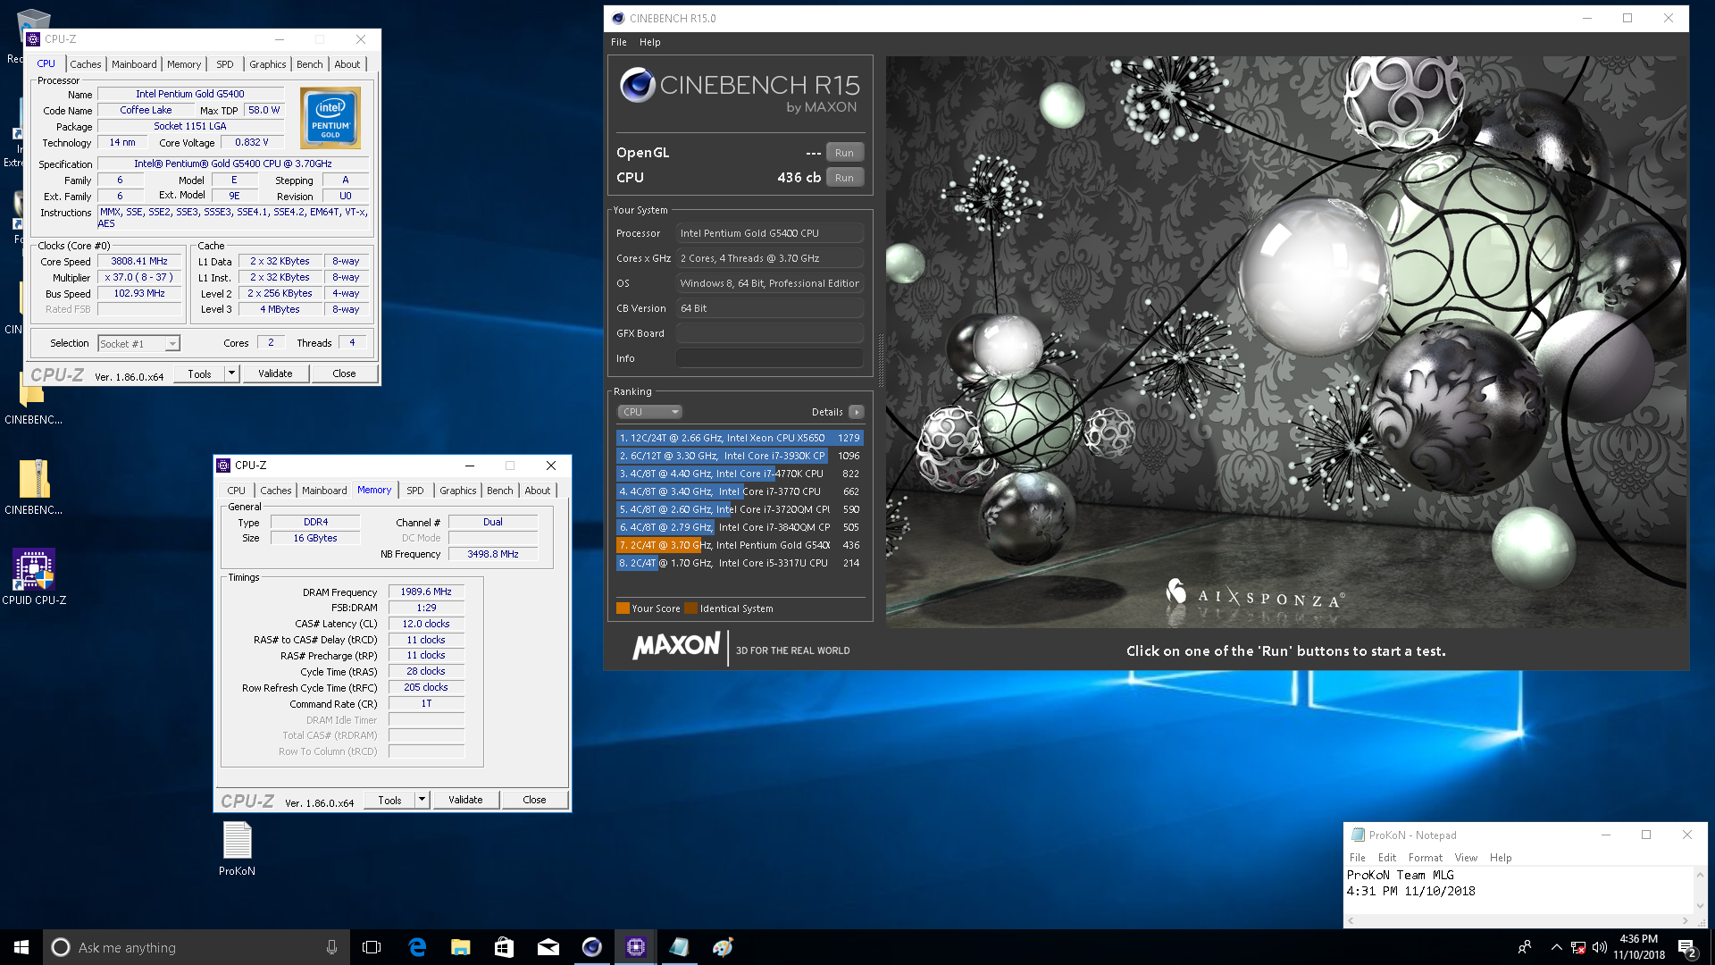Click the Notepad horizontal scrollbar

coord(1518,920)
